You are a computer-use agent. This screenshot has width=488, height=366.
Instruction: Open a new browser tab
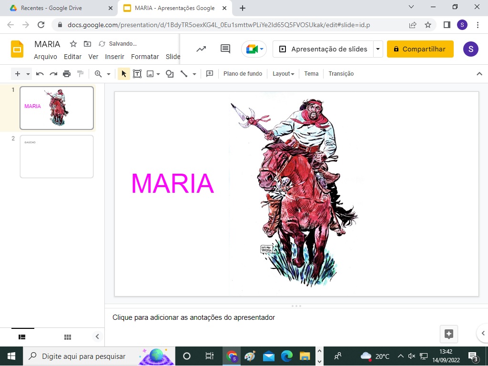point(243,8)
